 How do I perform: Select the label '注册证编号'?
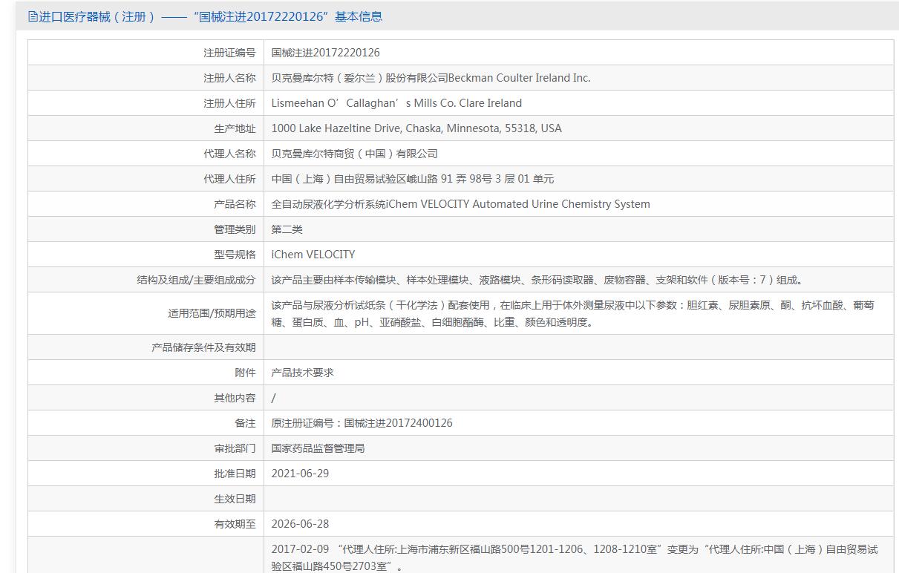(229, 53)
